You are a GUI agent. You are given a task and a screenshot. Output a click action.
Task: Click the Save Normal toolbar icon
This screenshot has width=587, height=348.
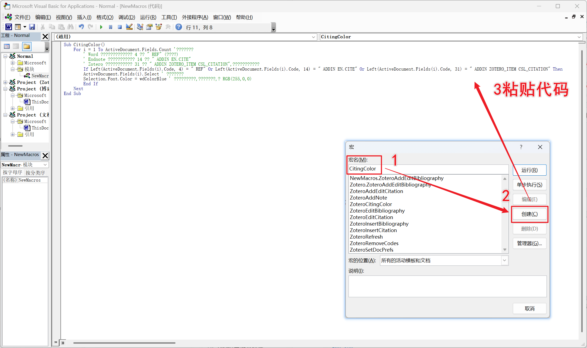tap(32, 27)
